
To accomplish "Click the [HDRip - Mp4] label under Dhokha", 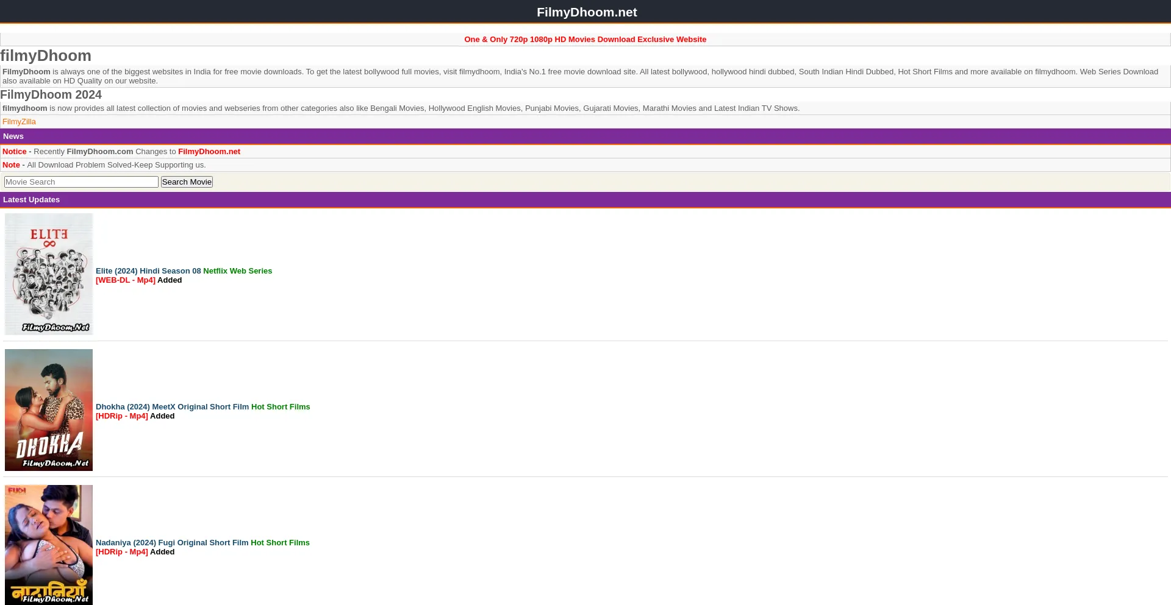I will pyautogui.click(x=122, y=416).
